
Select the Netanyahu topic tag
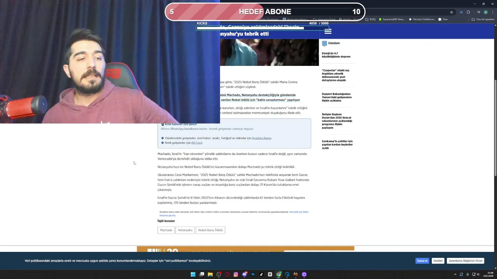(x=185, y=230)
